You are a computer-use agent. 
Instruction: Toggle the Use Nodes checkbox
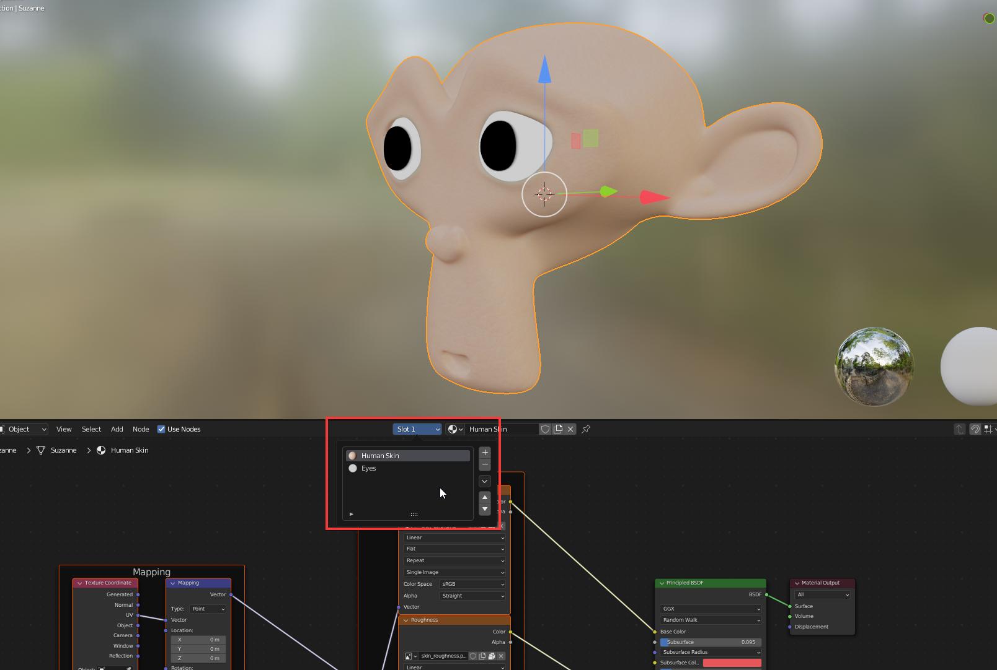click(x=161, y=429)
